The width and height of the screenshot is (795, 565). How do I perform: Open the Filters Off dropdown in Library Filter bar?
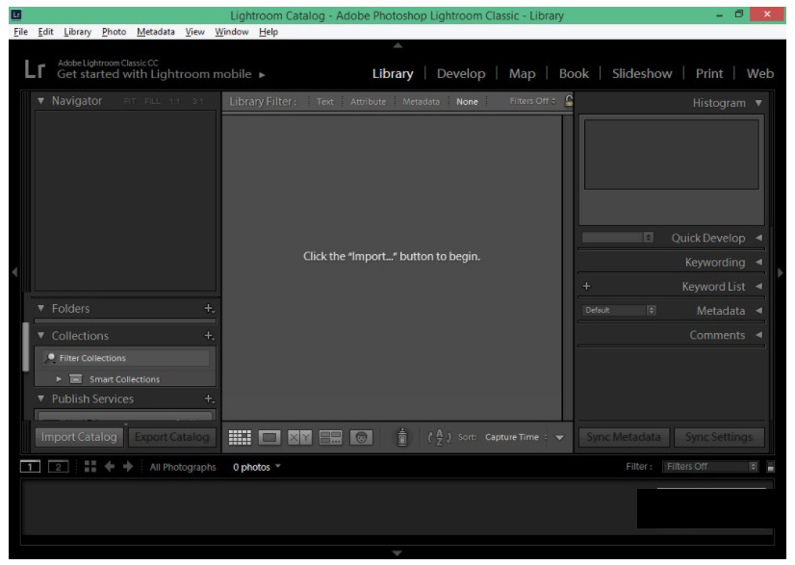[x=532, y=101]
